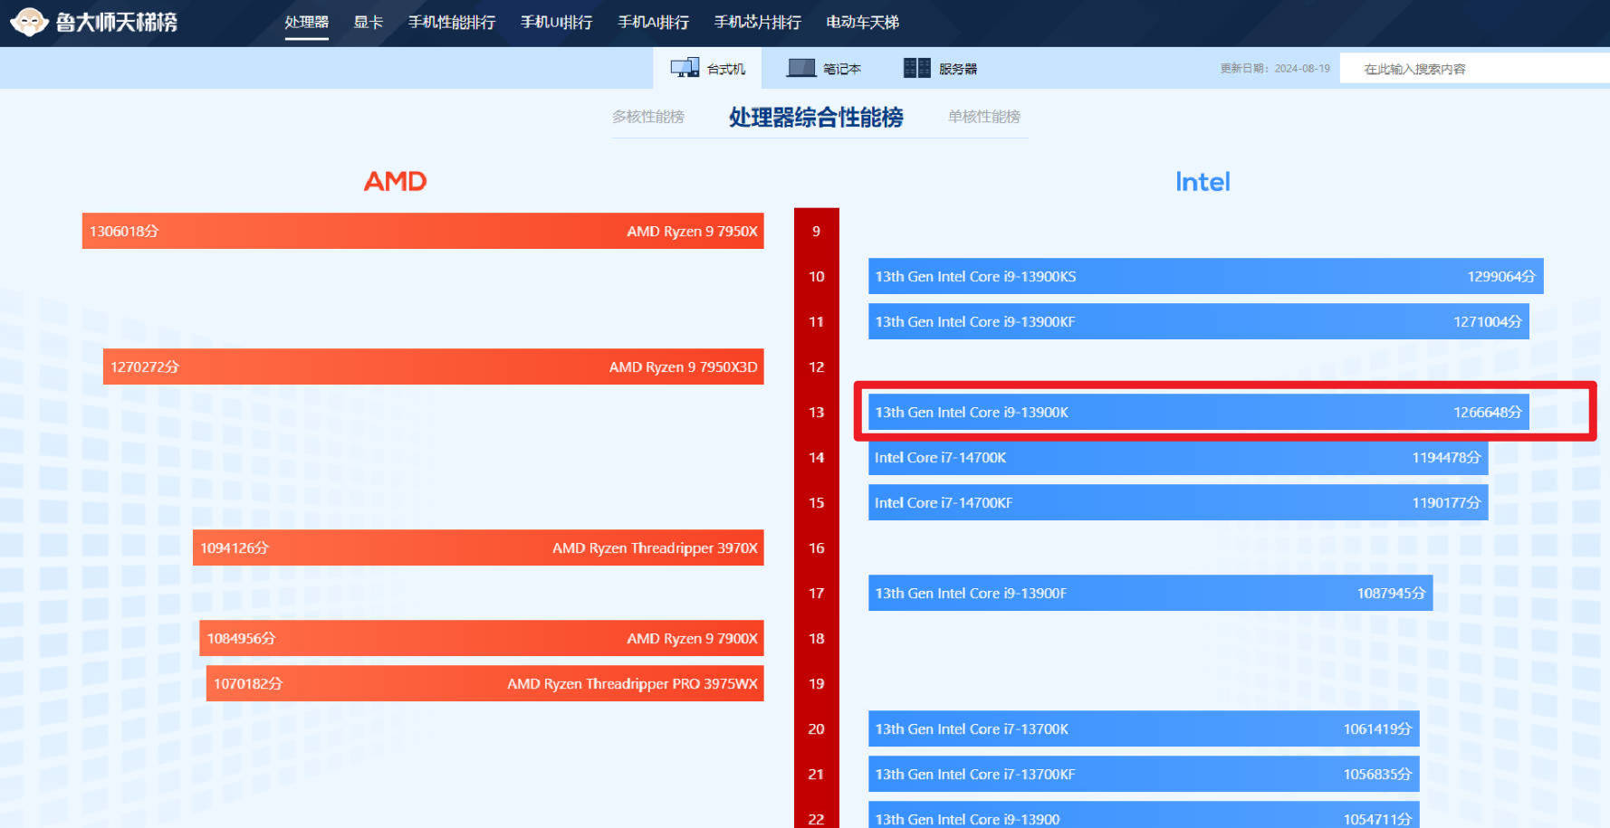Select the 单核性能榜 tab
The image size is (1610, 828).
click(x=984, y=117)
